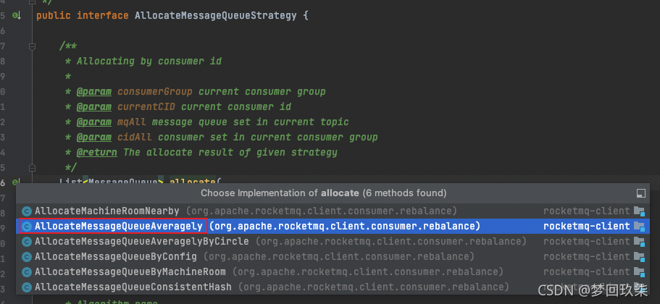Click class icon of AllocateMessageQueueConsistentHash
Viewport: 660px width, 304px height.
click(x=27, y=287)
